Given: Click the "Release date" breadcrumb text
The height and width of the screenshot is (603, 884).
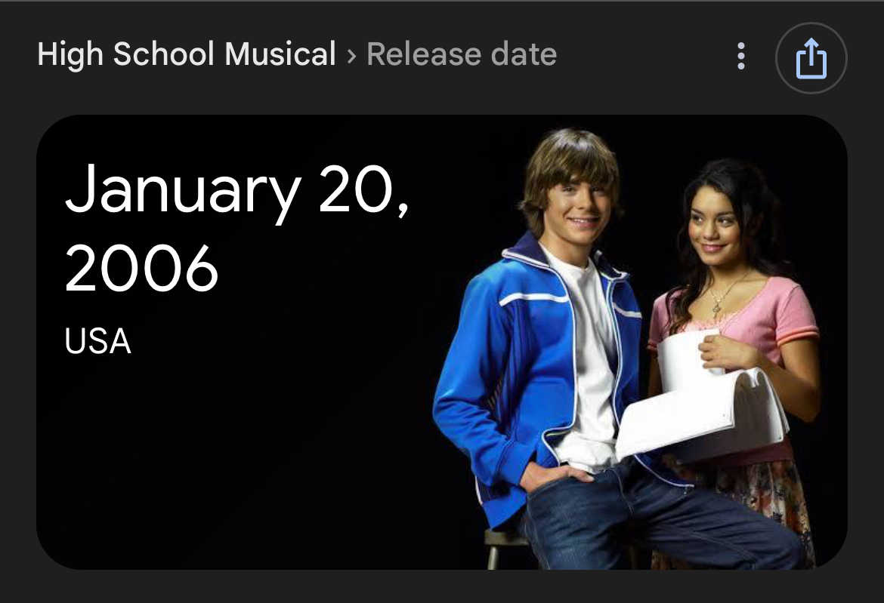Looking at the screenshot, I should [462, 54].
